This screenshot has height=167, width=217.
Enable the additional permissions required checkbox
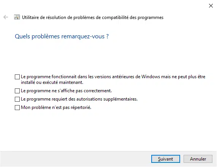pos(17,99)
